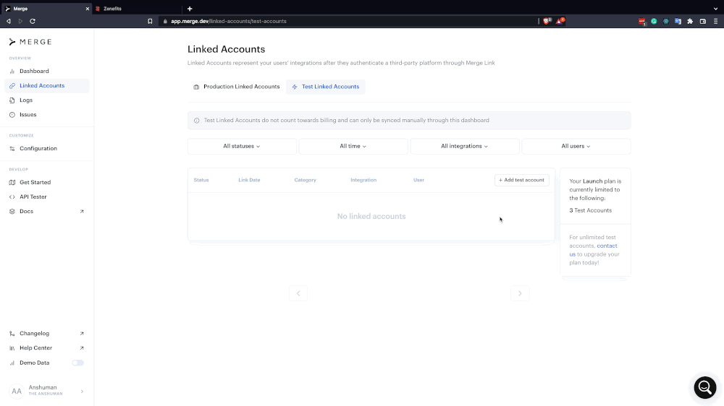The image size is (724, 406).
Task: Click the address bar URL field
Action: point(349,21)
